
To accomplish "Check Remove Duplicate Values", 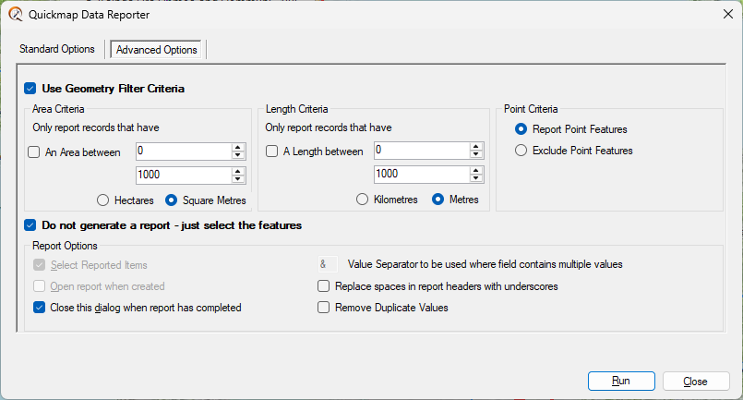I will [x=323, y=308].
